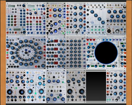132x105 pixels.
Task: Click the LCD display at the top of the first top-left module
Action: tap(12, 6)
